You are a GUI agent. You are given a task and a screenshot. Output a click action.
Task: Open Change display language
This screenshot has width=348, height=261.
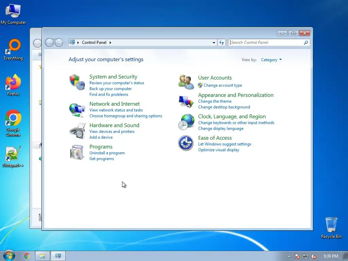coord(221,128)
